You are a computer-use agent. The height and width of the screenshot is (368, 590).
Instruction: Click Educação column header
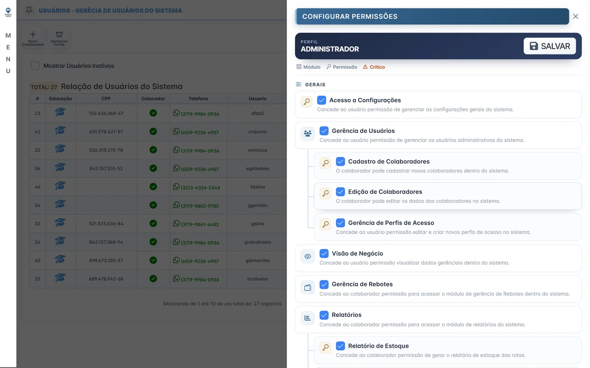coord(60,99)
